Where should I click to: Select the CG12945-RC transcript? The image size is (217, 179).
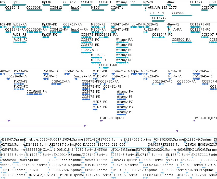click(195, 32)
